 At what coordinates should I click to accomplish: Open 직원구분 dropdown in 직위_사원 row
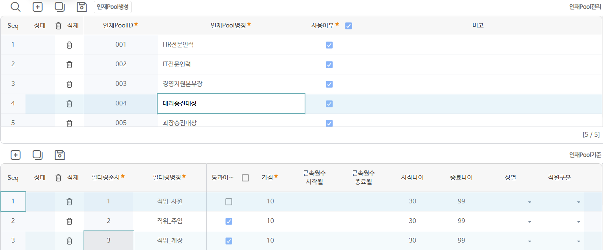pyautogui.click(x=579, y=202)
